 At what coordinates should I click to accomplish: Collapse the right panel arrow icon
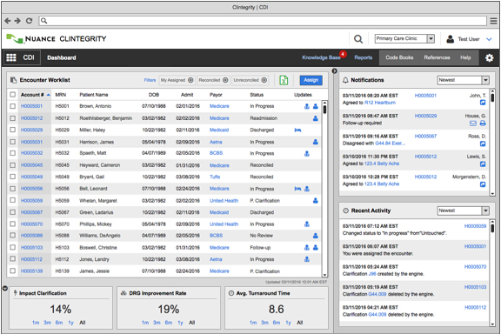pos(335,71)
